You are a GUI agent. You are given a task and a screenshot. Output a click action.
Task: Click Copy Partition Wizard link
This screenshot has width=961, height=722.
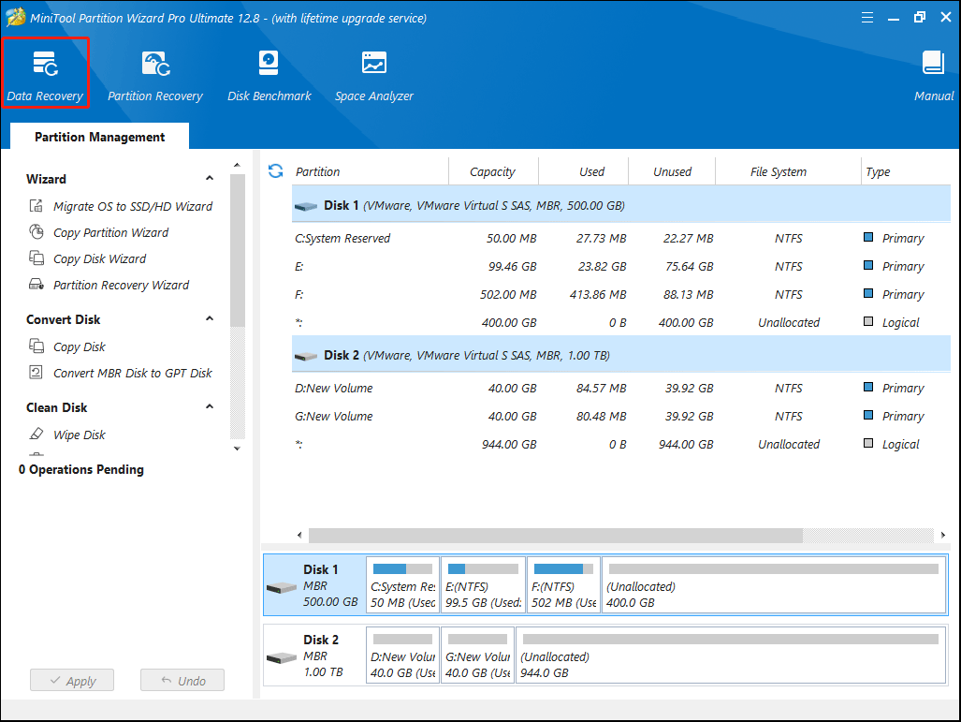(x=110, y=232)
